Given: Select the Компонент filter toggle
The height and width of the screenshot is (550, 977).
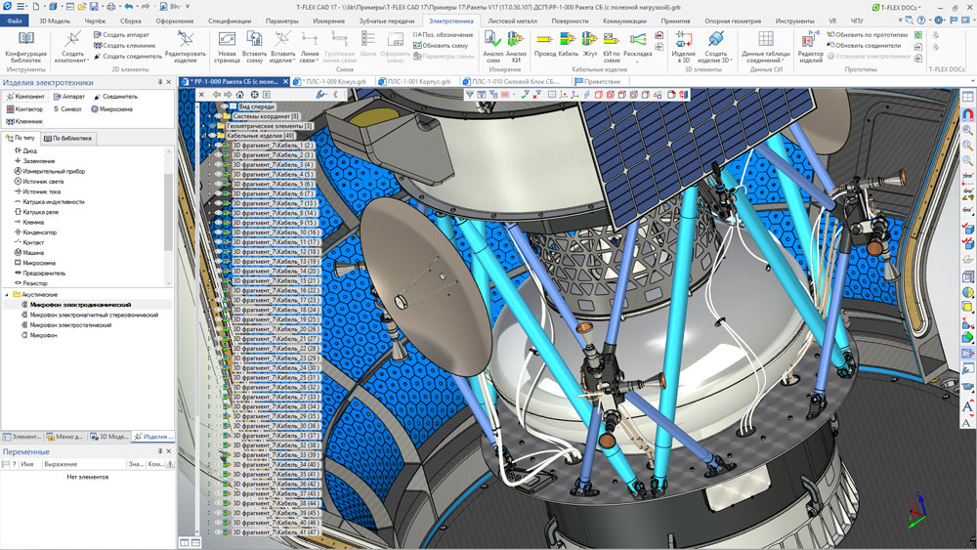Looking at the screenshot, I should pyautogui.click(x=25, y=97).
